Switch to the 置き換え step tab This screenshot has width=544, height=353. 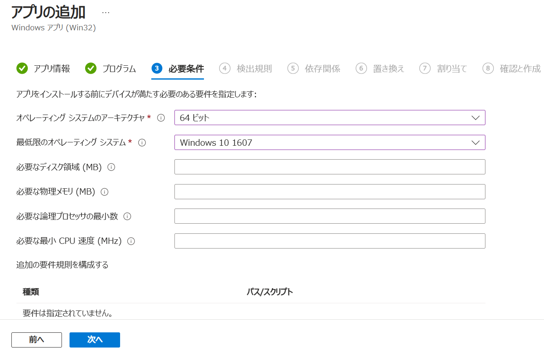click(380, 69)
